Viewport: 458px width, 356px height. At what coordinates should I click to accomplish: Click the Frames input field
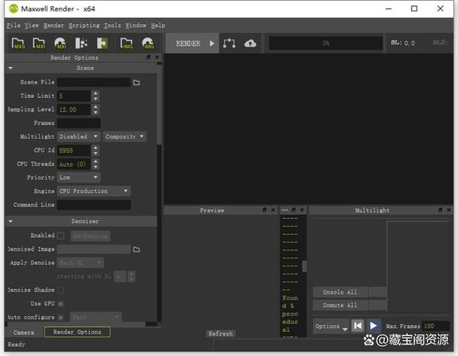tap(79, 123)
